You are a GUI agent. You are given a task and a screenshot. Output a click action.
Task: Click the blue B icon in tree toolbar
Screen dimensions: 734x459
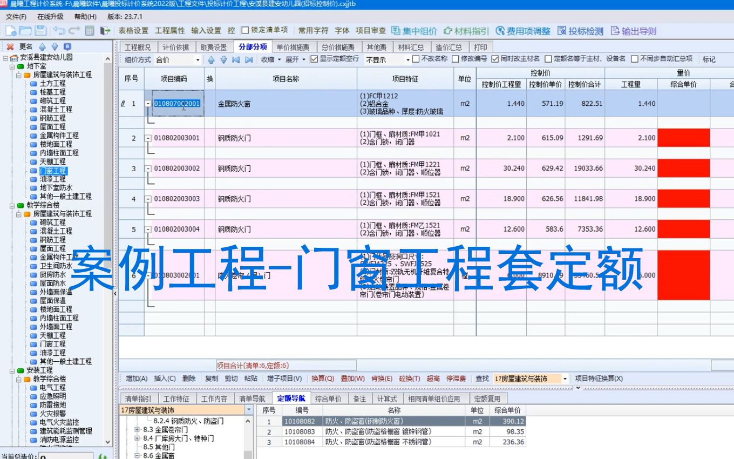pos(67,47)
